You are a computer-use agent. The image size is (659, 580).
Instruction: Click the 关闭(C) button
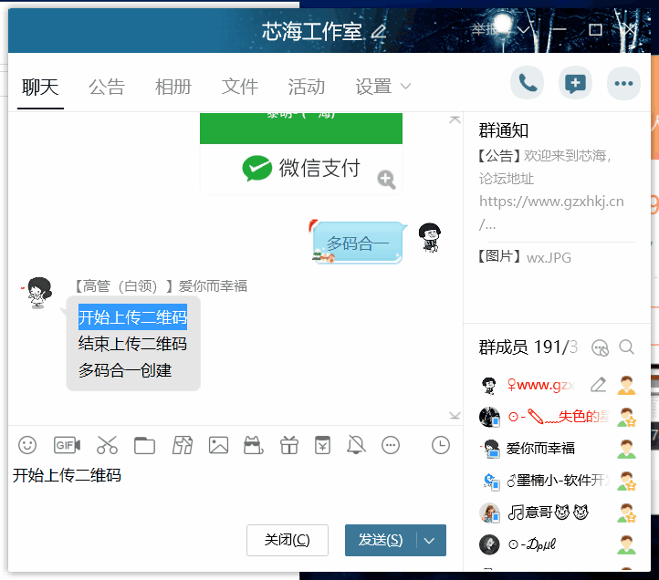(288, 540)
